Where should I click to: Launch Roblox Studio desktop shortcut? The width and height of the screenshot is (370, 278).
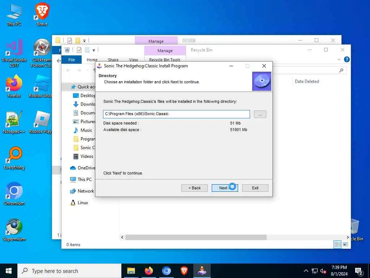[40, 87]
